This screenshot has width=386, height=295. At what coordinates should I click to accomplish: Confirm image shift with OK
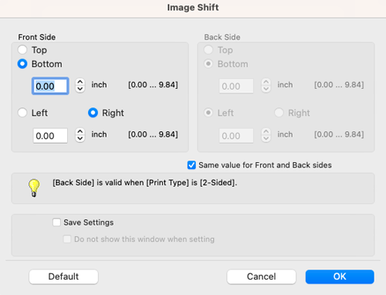[x=340, y=276]
